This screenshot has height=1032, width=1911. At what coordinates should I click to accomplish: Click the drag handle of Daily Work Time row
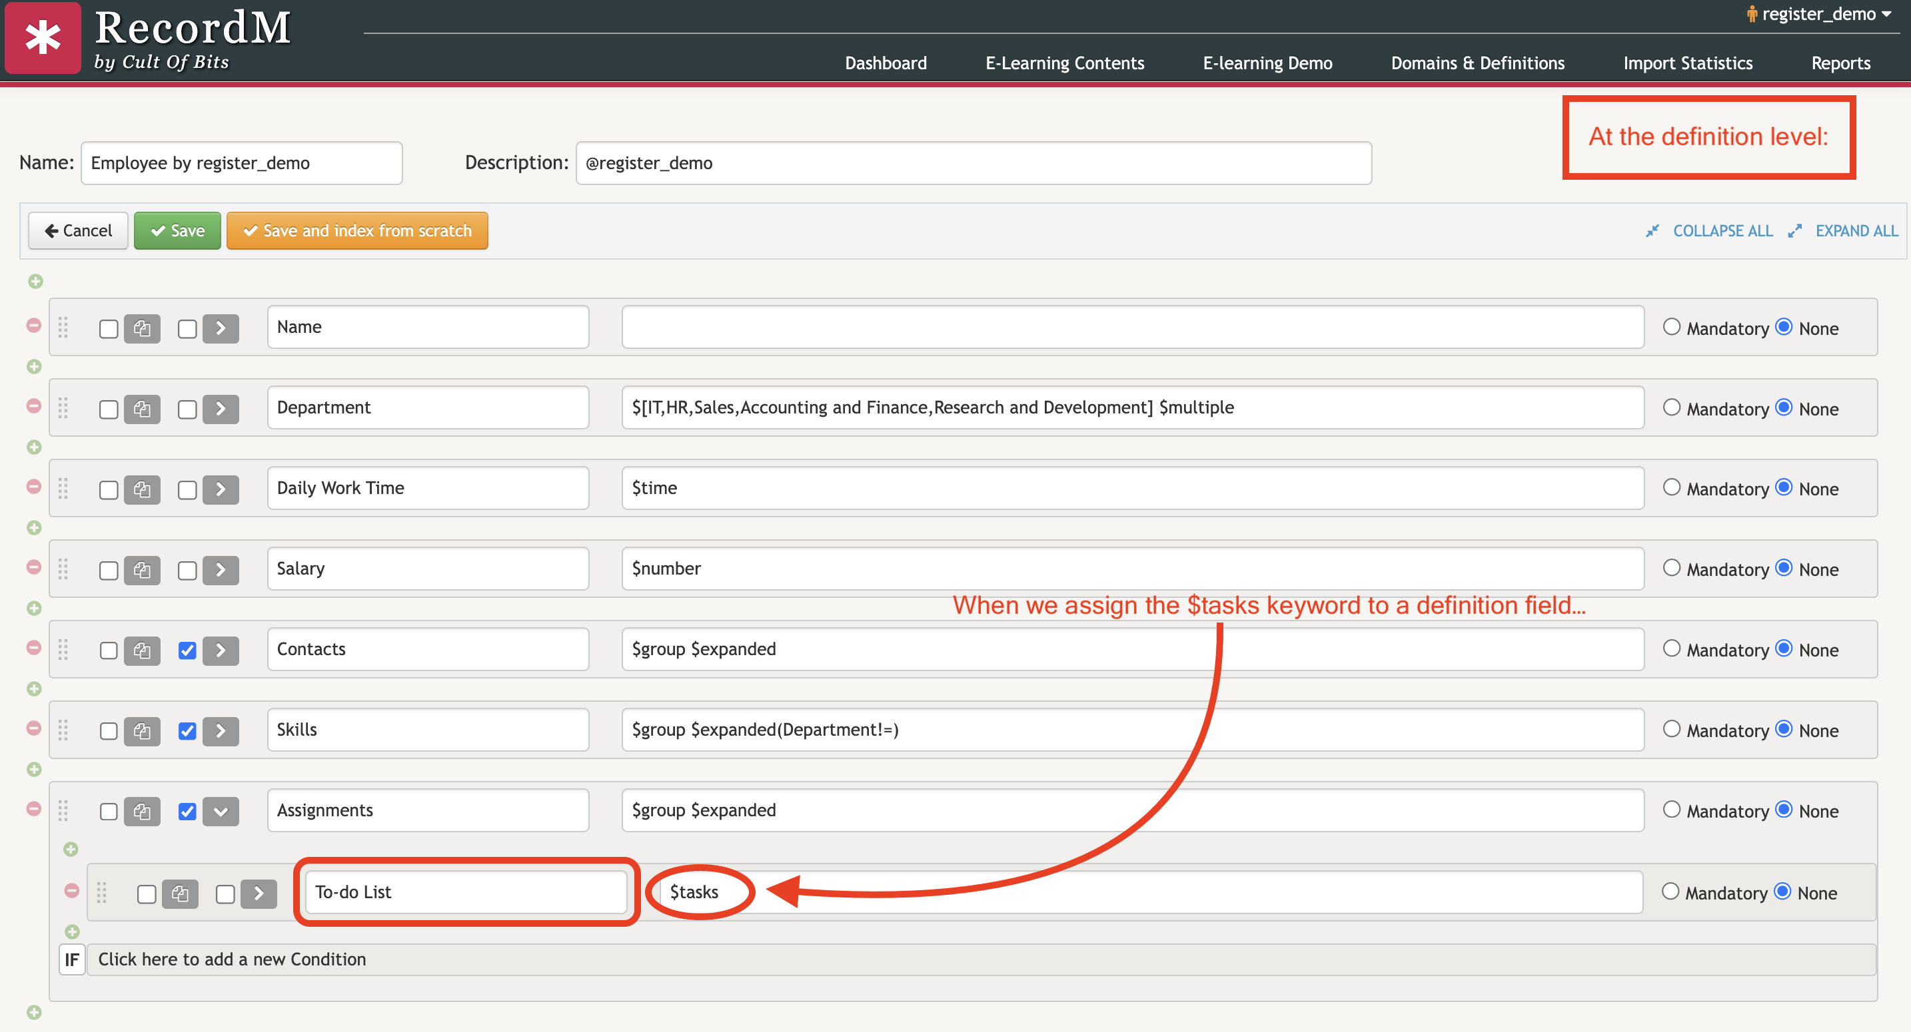click(x=63, y=488)
